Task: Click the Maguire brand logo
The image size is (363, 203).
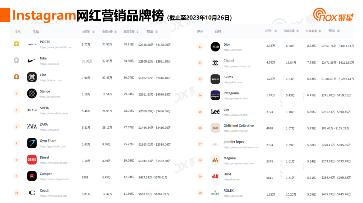Action: pos(215,160)
